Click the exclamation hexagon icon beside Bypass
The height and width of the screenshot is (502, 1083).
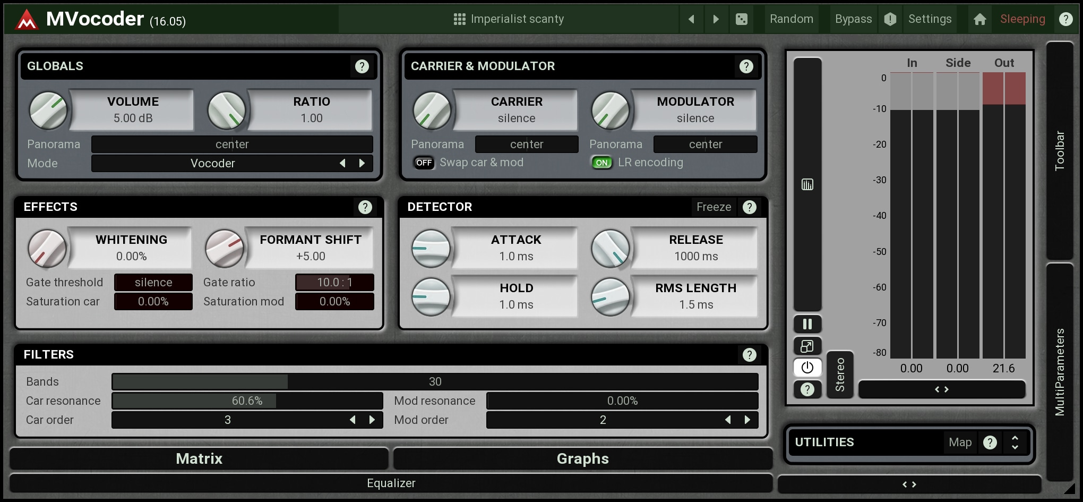pyautogui.click(x=890, y=19)
